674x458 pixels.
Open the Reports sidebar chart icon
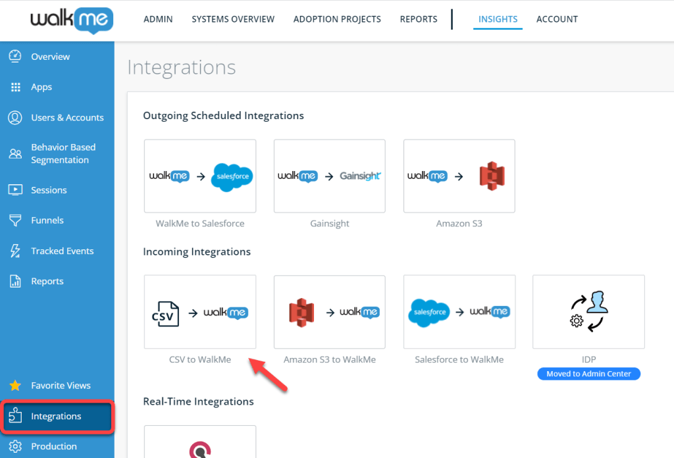click(15, 281)
